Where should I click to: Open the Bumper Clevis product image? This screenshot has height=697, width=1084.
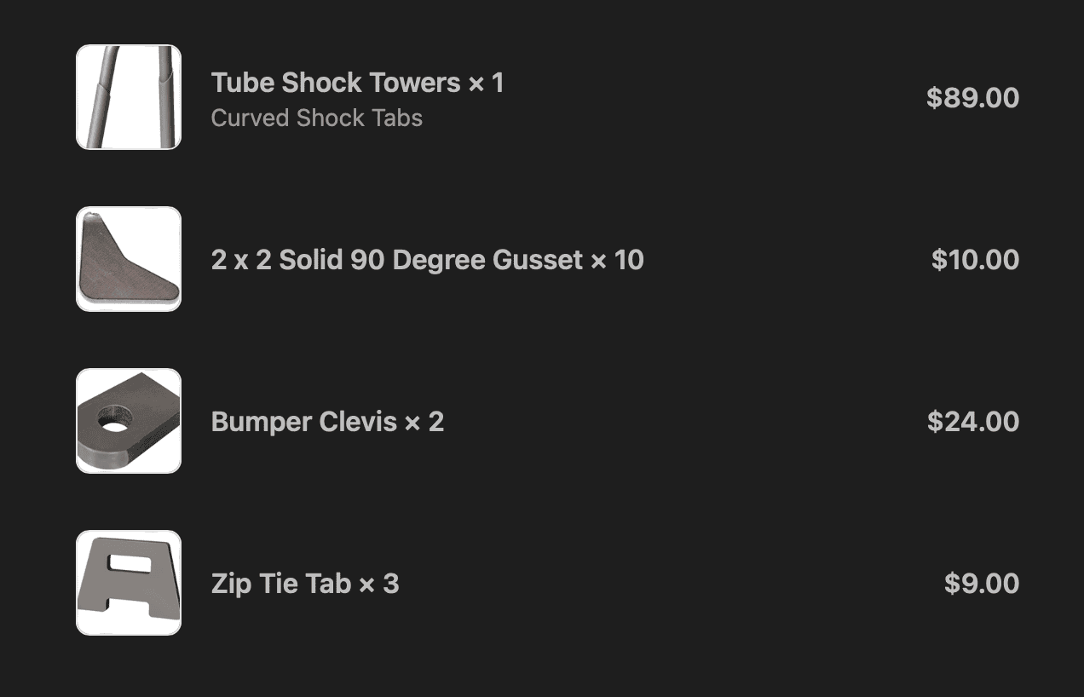click(129, 421)
